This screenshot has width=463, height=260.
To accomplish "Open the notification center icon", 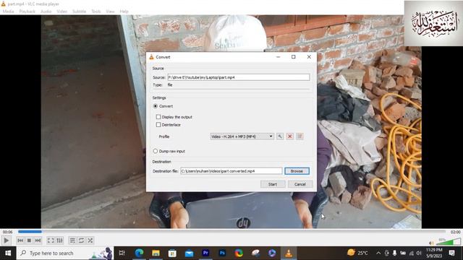I will (451, 253).
